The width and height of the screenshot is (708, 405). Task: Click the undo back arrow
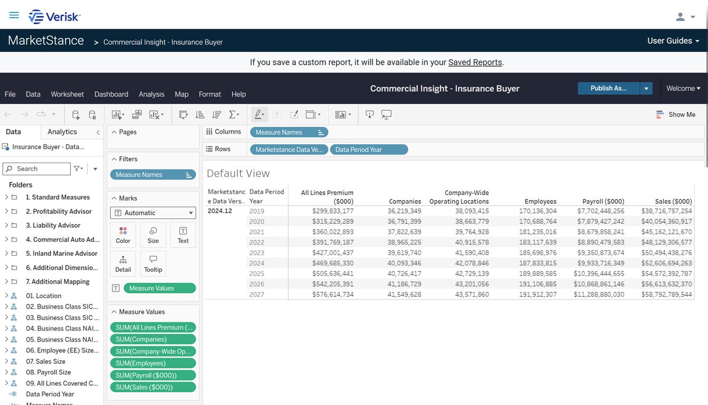click(x=7, y=115)
